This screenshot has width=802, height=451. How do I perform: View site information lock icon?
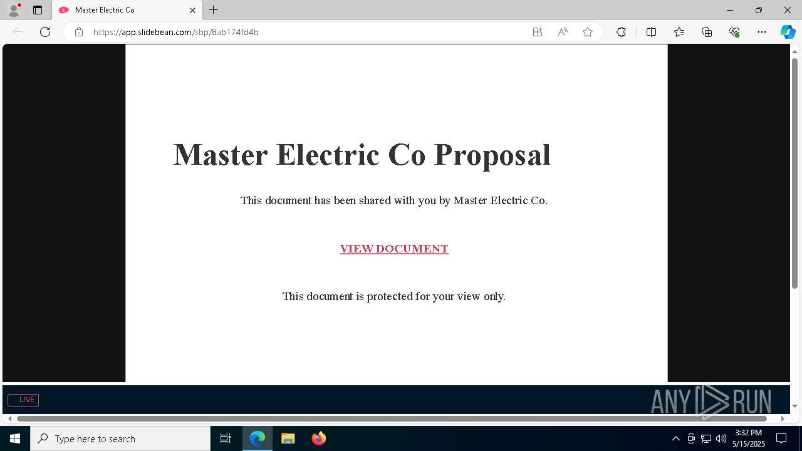pyautogui.click(x=79, y=32)
